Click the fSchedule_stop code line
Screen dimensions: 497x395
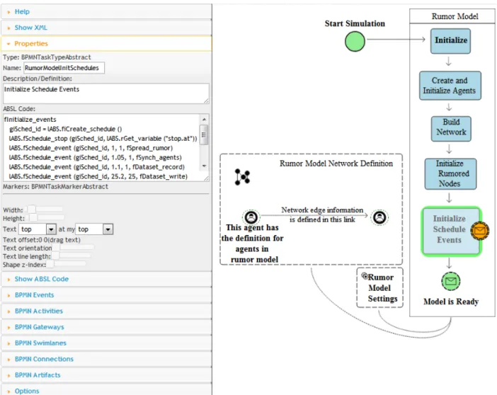(x=103, y=139)
